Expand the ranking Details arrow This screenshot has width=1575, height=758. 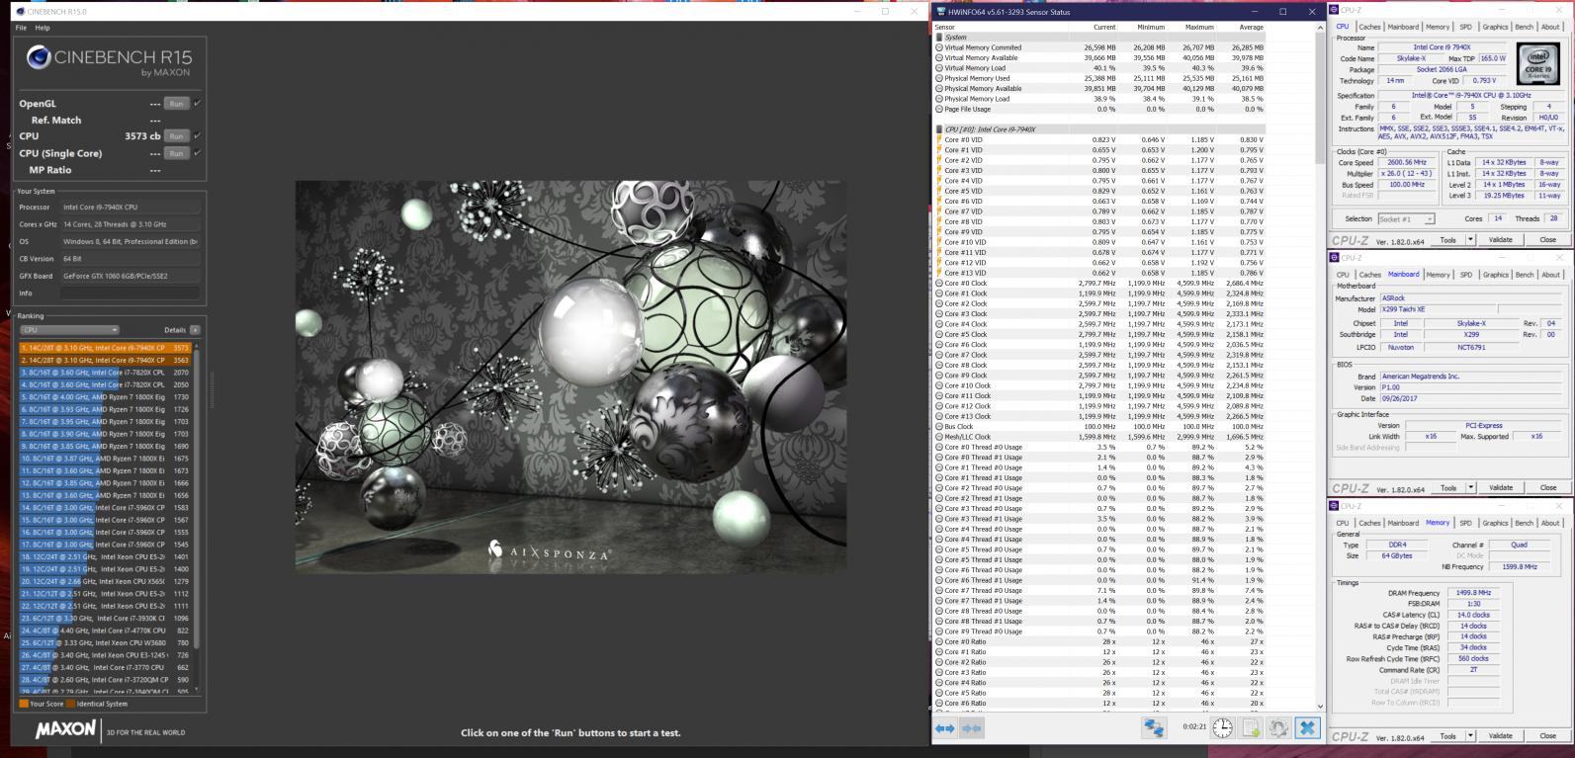(195, 330)
